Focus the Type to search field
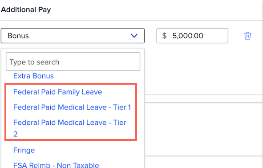This screenshot has width=263, height=168. click(x=73, y=61)
